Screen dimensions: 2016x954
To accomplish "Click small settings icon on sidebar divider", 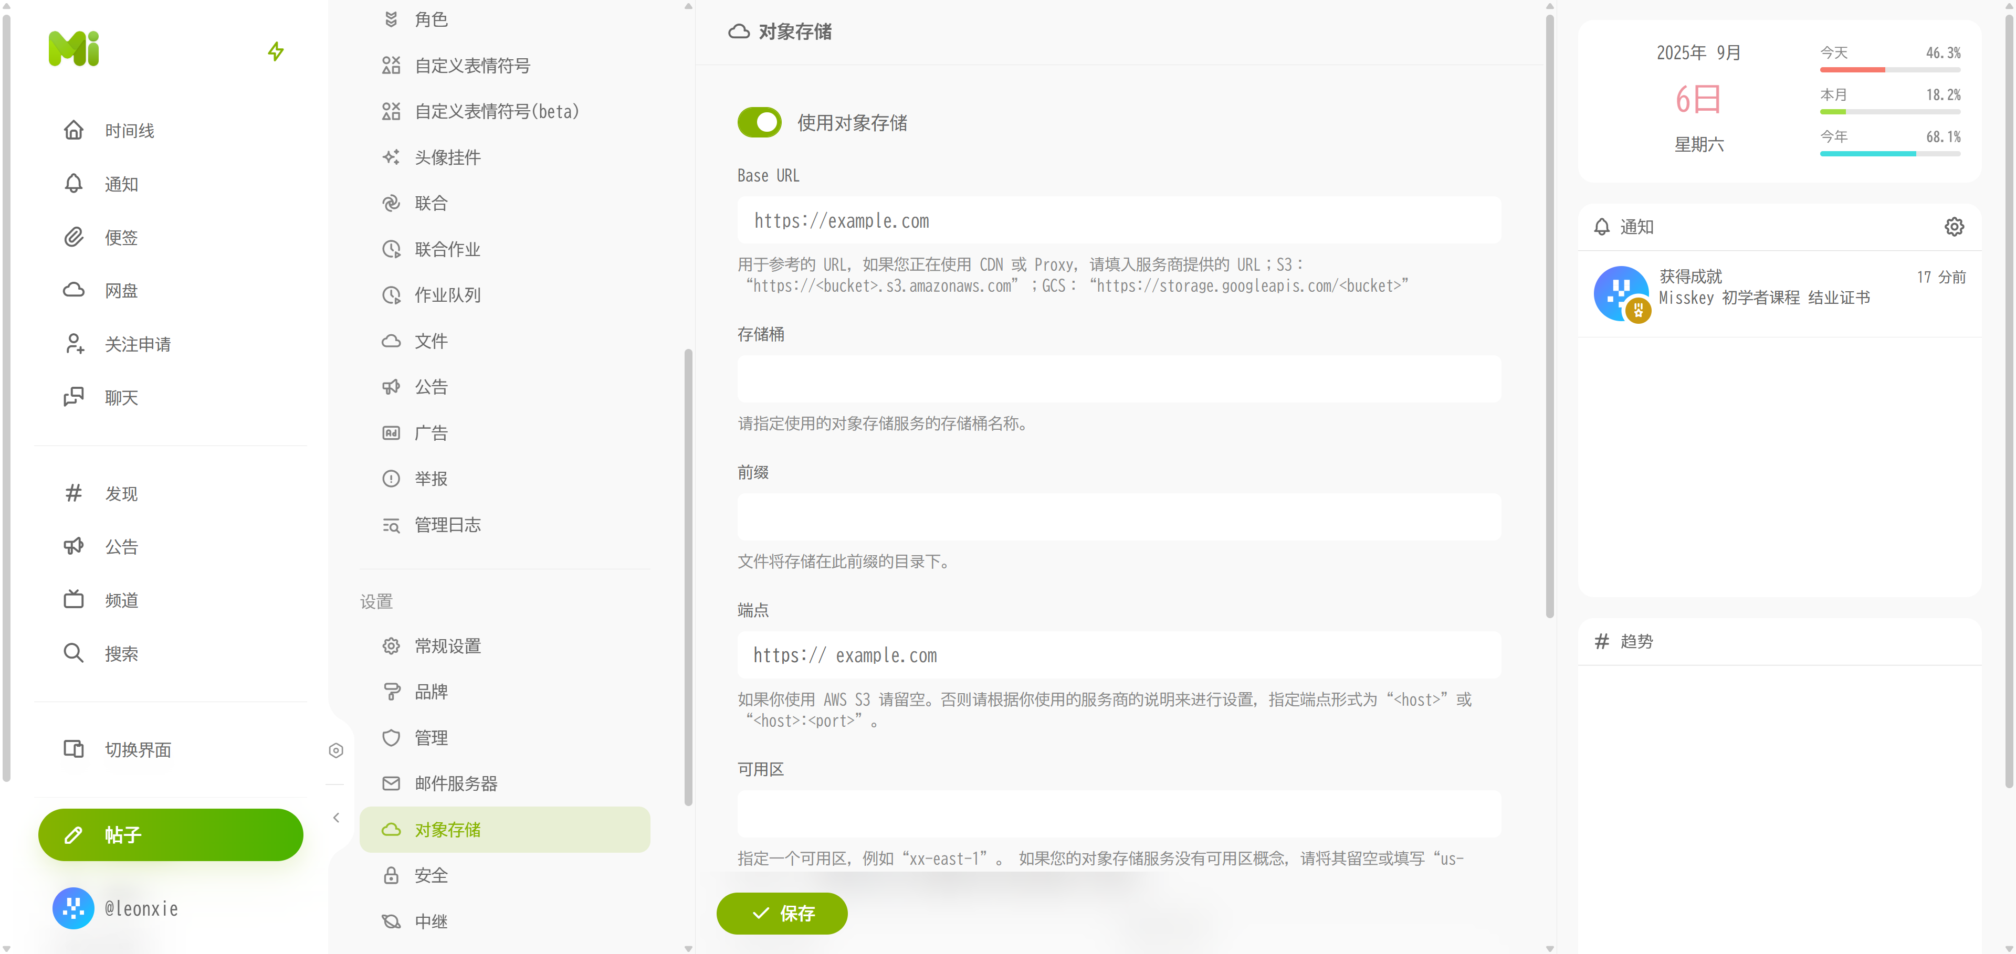I will [x=336, y=750].
